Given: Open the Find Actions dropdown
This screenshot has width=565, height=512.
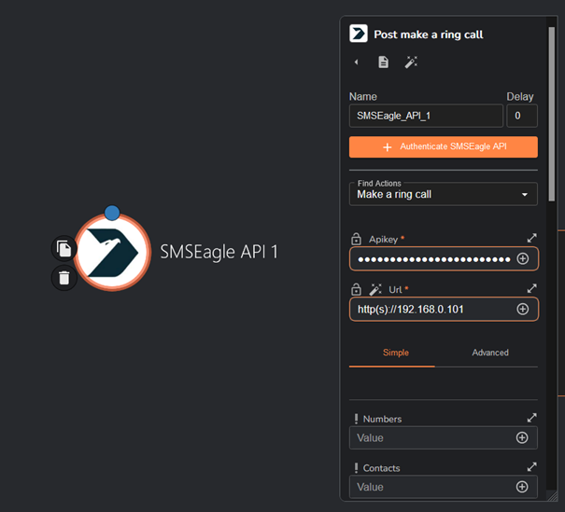Looking at the screenshot, I should (x=444, y=194).
